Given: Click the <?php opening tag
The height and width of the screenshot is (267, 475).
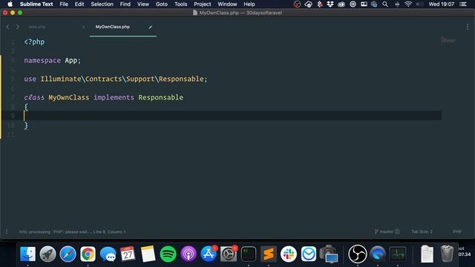Looking at the screenshot, I should click(x=34, y=42).
